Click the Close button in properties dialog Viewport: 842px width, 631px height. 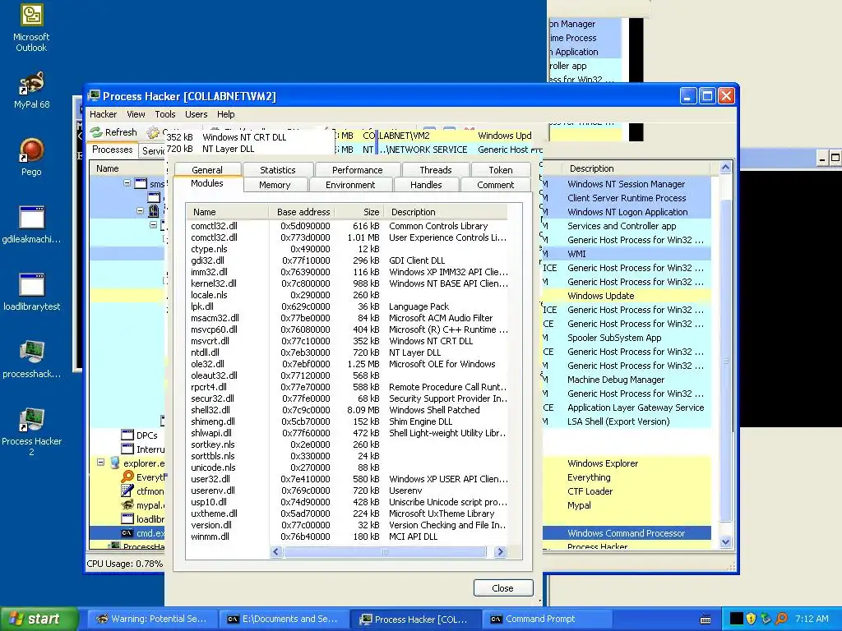503,588
